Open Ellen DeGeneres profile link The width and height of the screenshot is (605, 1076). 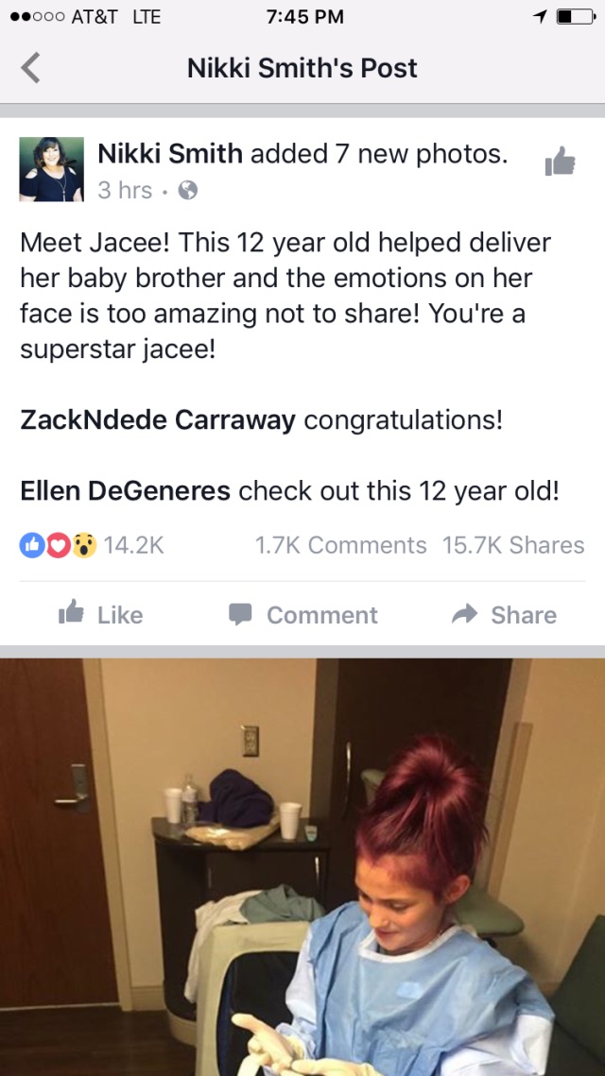[125, 491]
